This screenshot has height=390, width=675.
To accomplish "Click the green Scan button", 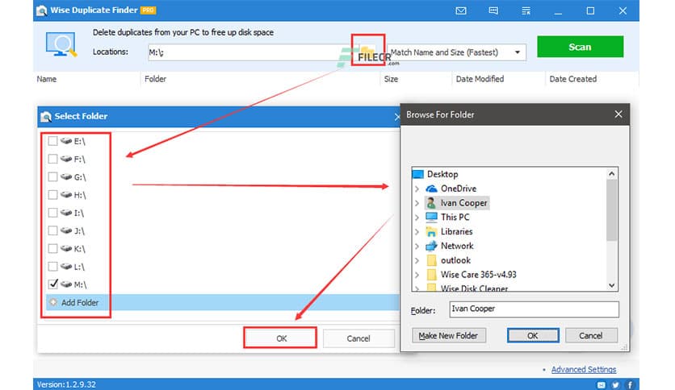I will 580,47.
